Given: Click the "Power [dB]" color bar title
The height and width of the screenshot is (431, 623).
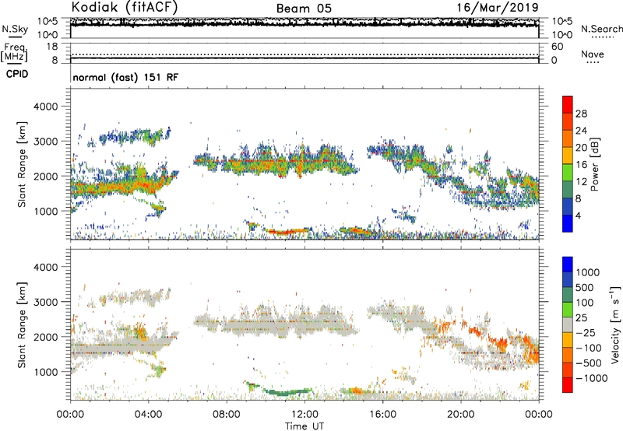Looking at the screenshot, I should pyautogui.click(x=594, y=164).
